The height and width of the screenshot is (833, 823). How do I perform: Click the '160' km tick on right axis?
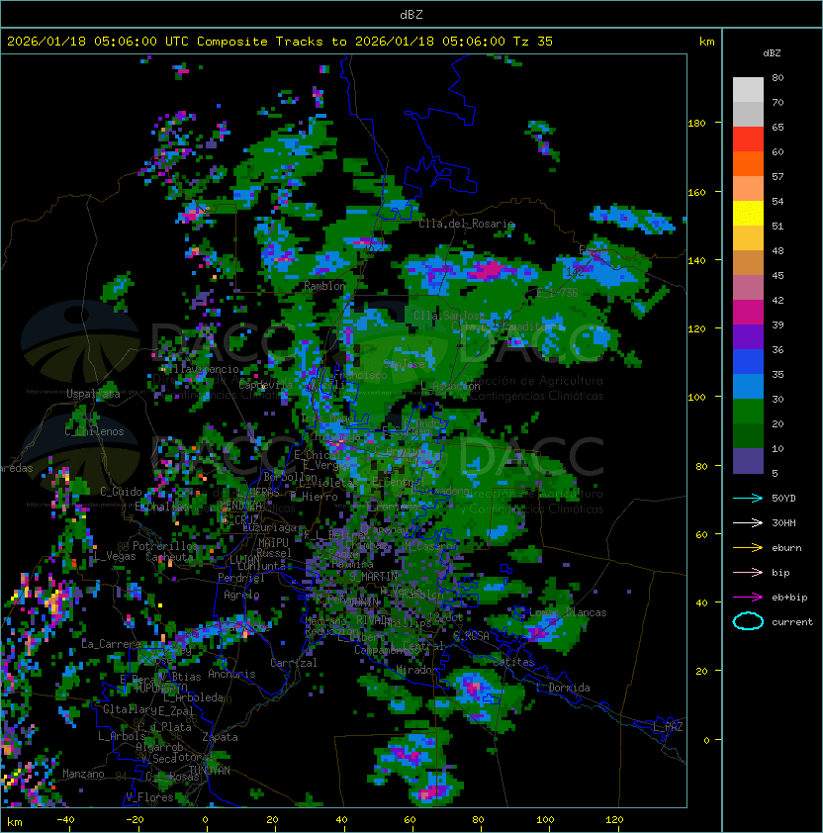tap(696, 192)
